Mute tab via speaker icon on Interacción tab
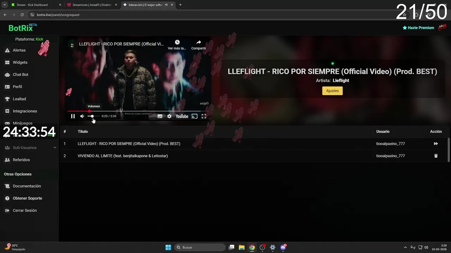451x253 pixels. point(166,5)
